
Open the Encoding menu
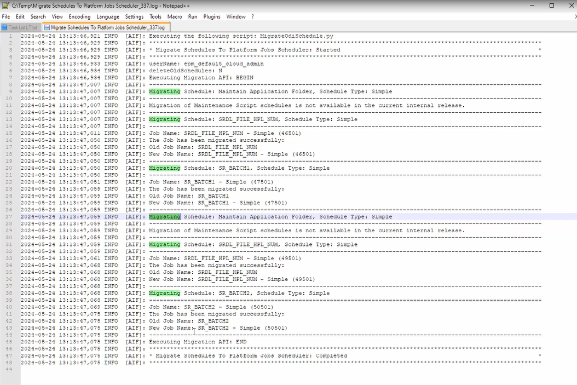coord(79,16)
